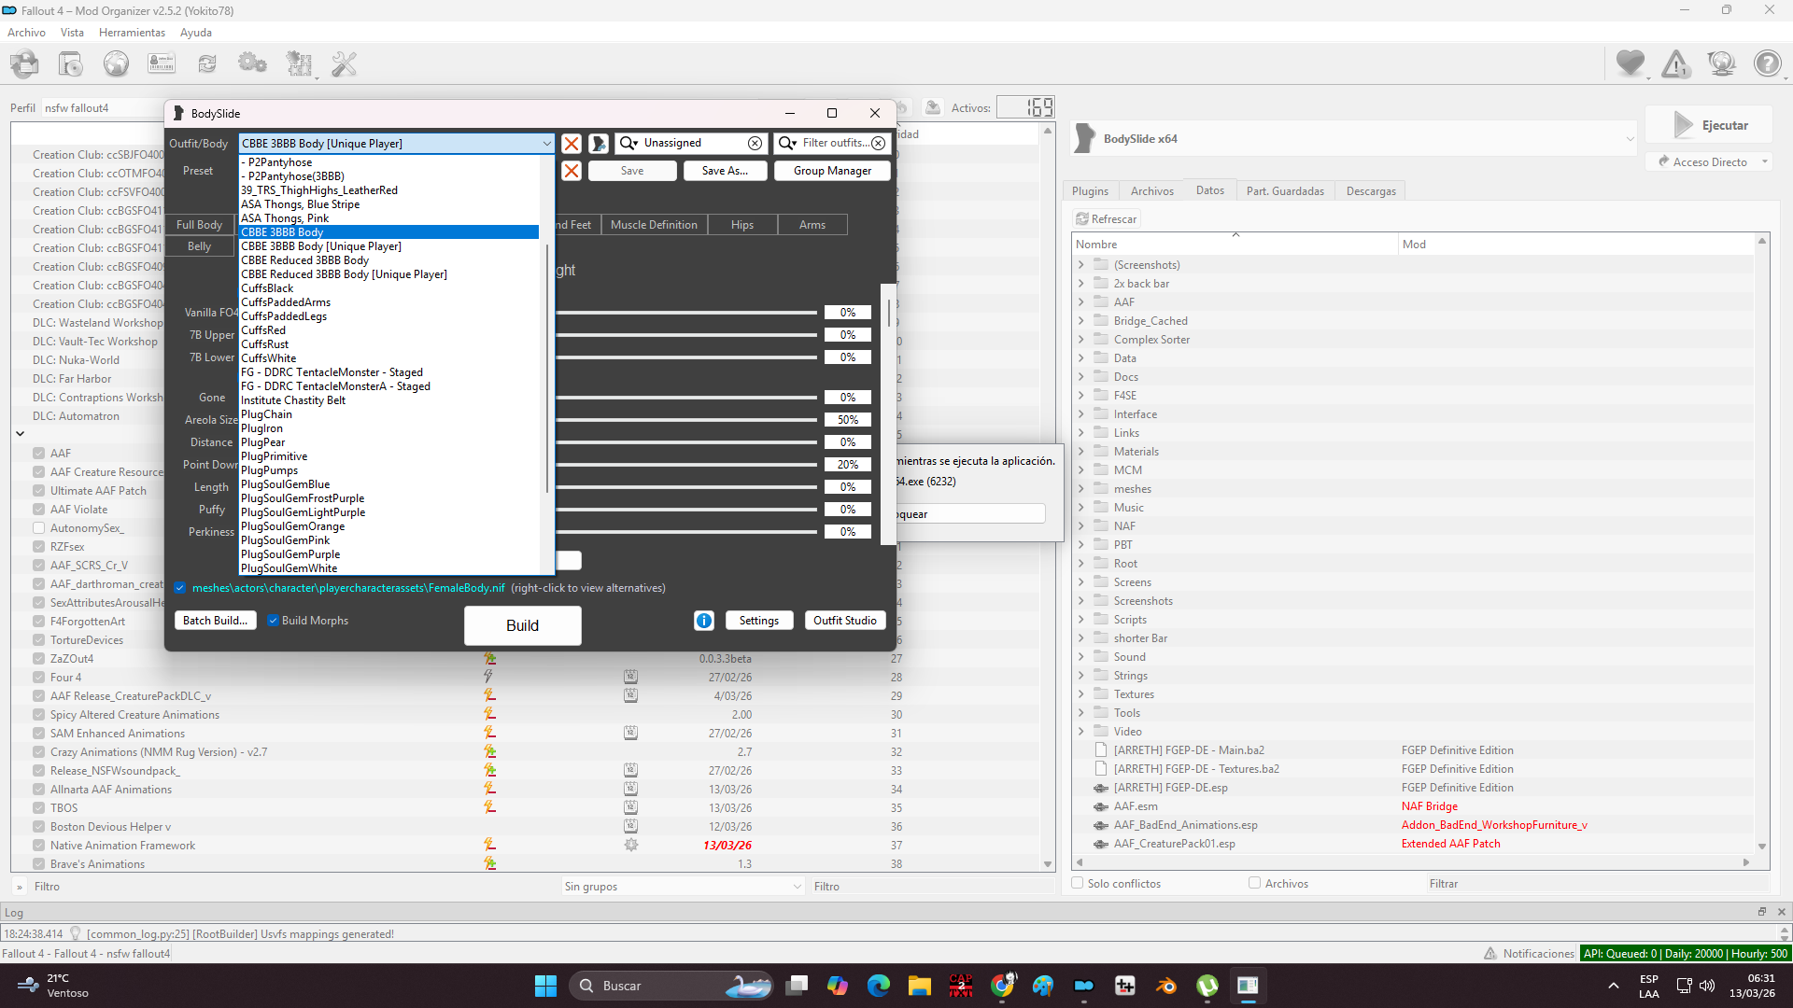Open the Group Manager
1793x1008 pixels.
tap(832, 171)
